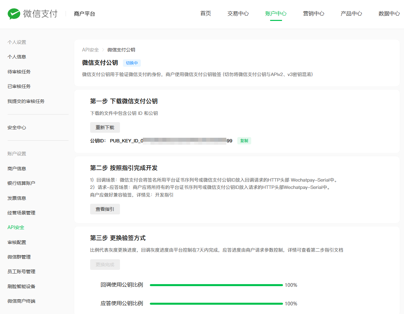
Task: Open 银行结算账户 in the sidebar
Action: (22, 183)
